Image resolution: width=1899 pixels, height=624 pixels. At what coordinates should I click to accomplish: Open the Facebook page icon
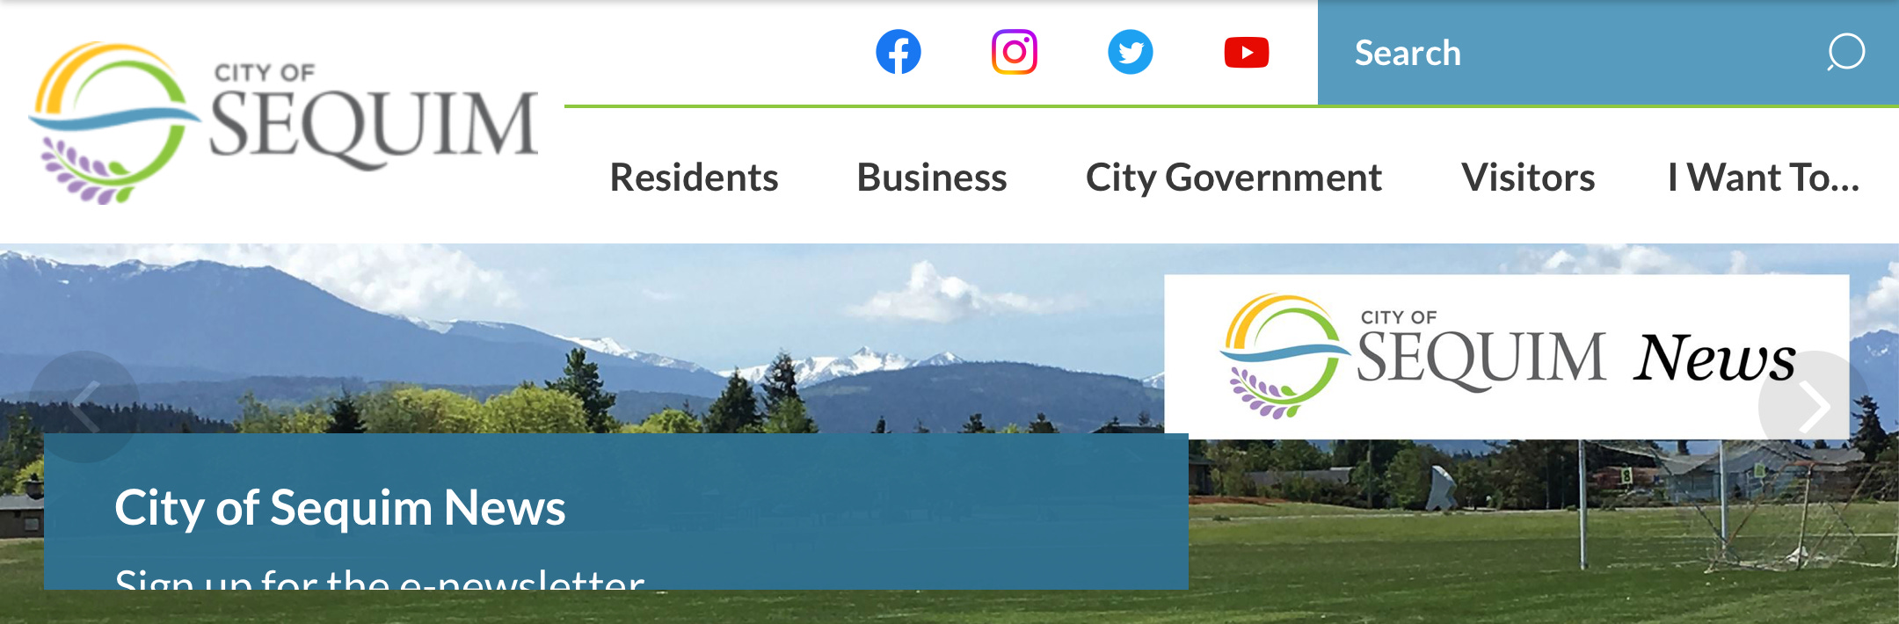coord(899,52)
